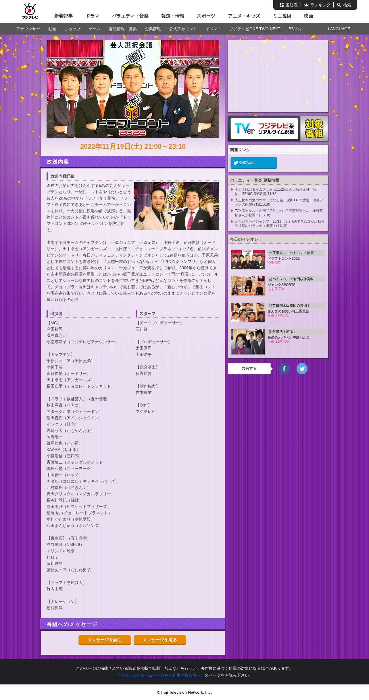Click the ドラフトコント2022 main banner image
The width and height of the screenshot is (369, 700).
click(133, 89)
